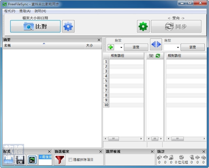Open comparison settings blue gear

point(68,26)
